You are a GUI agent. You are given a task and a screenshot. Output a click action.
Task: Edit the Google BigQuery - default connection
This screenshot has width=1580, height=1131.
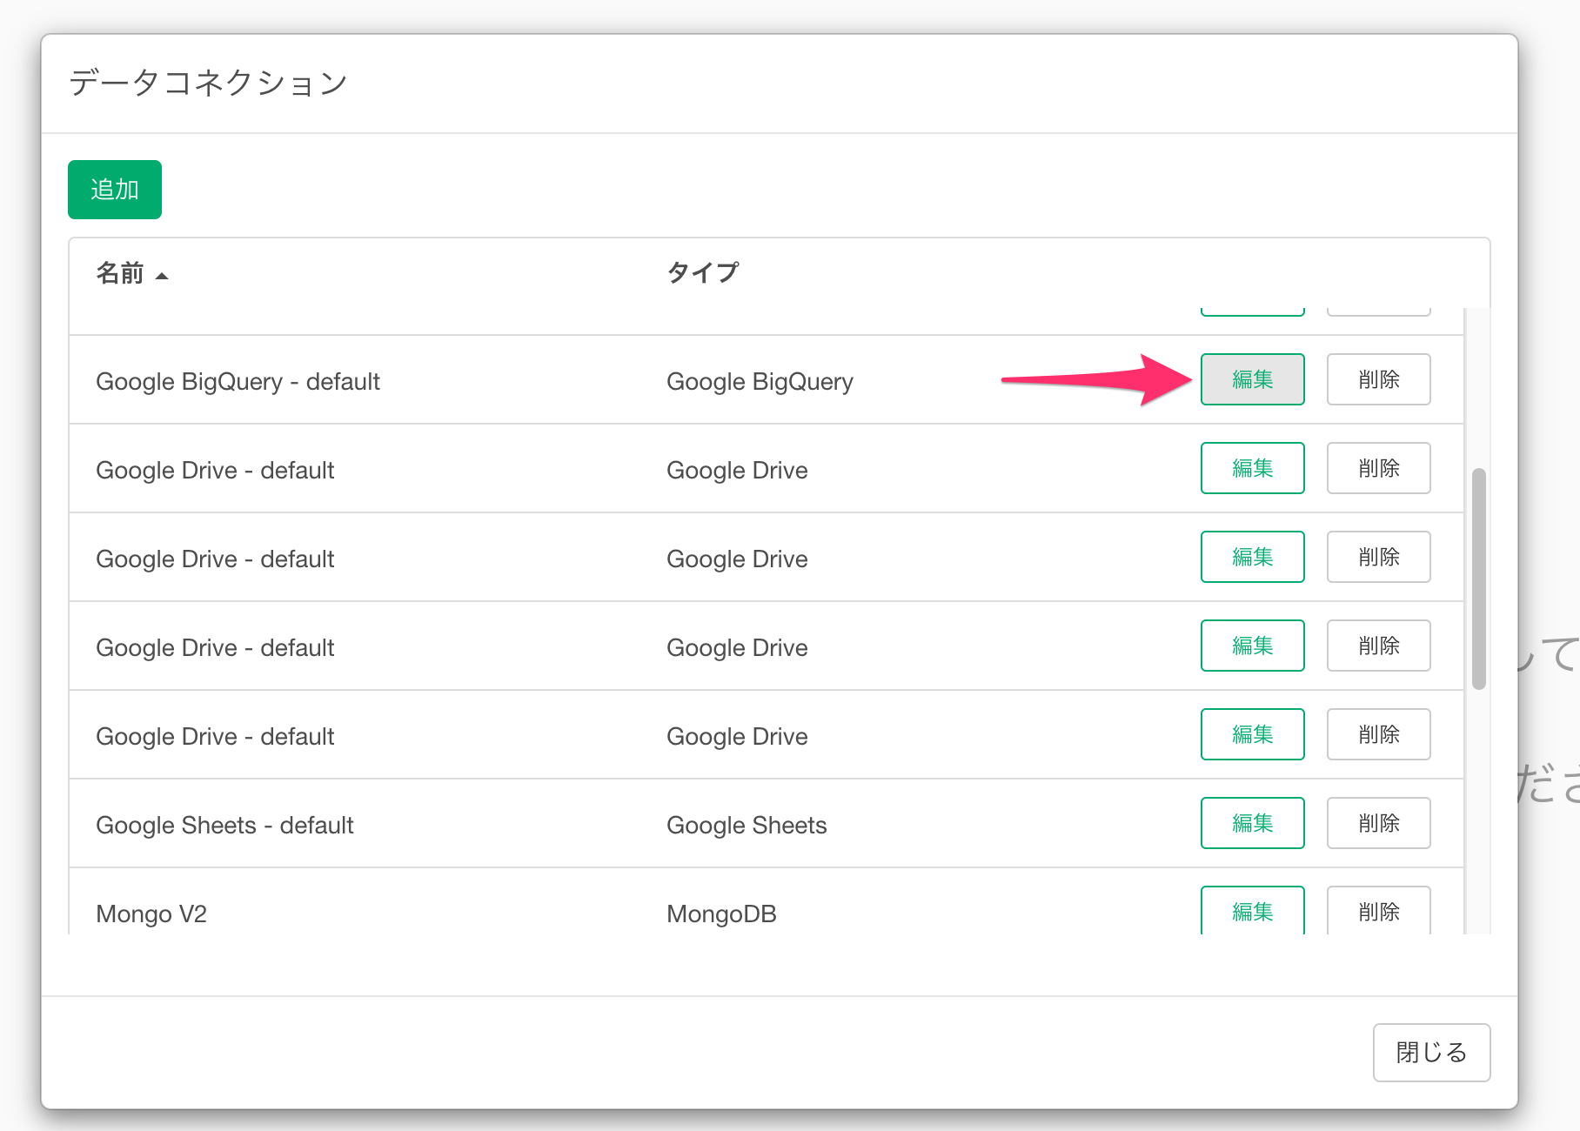point(1253,379)
